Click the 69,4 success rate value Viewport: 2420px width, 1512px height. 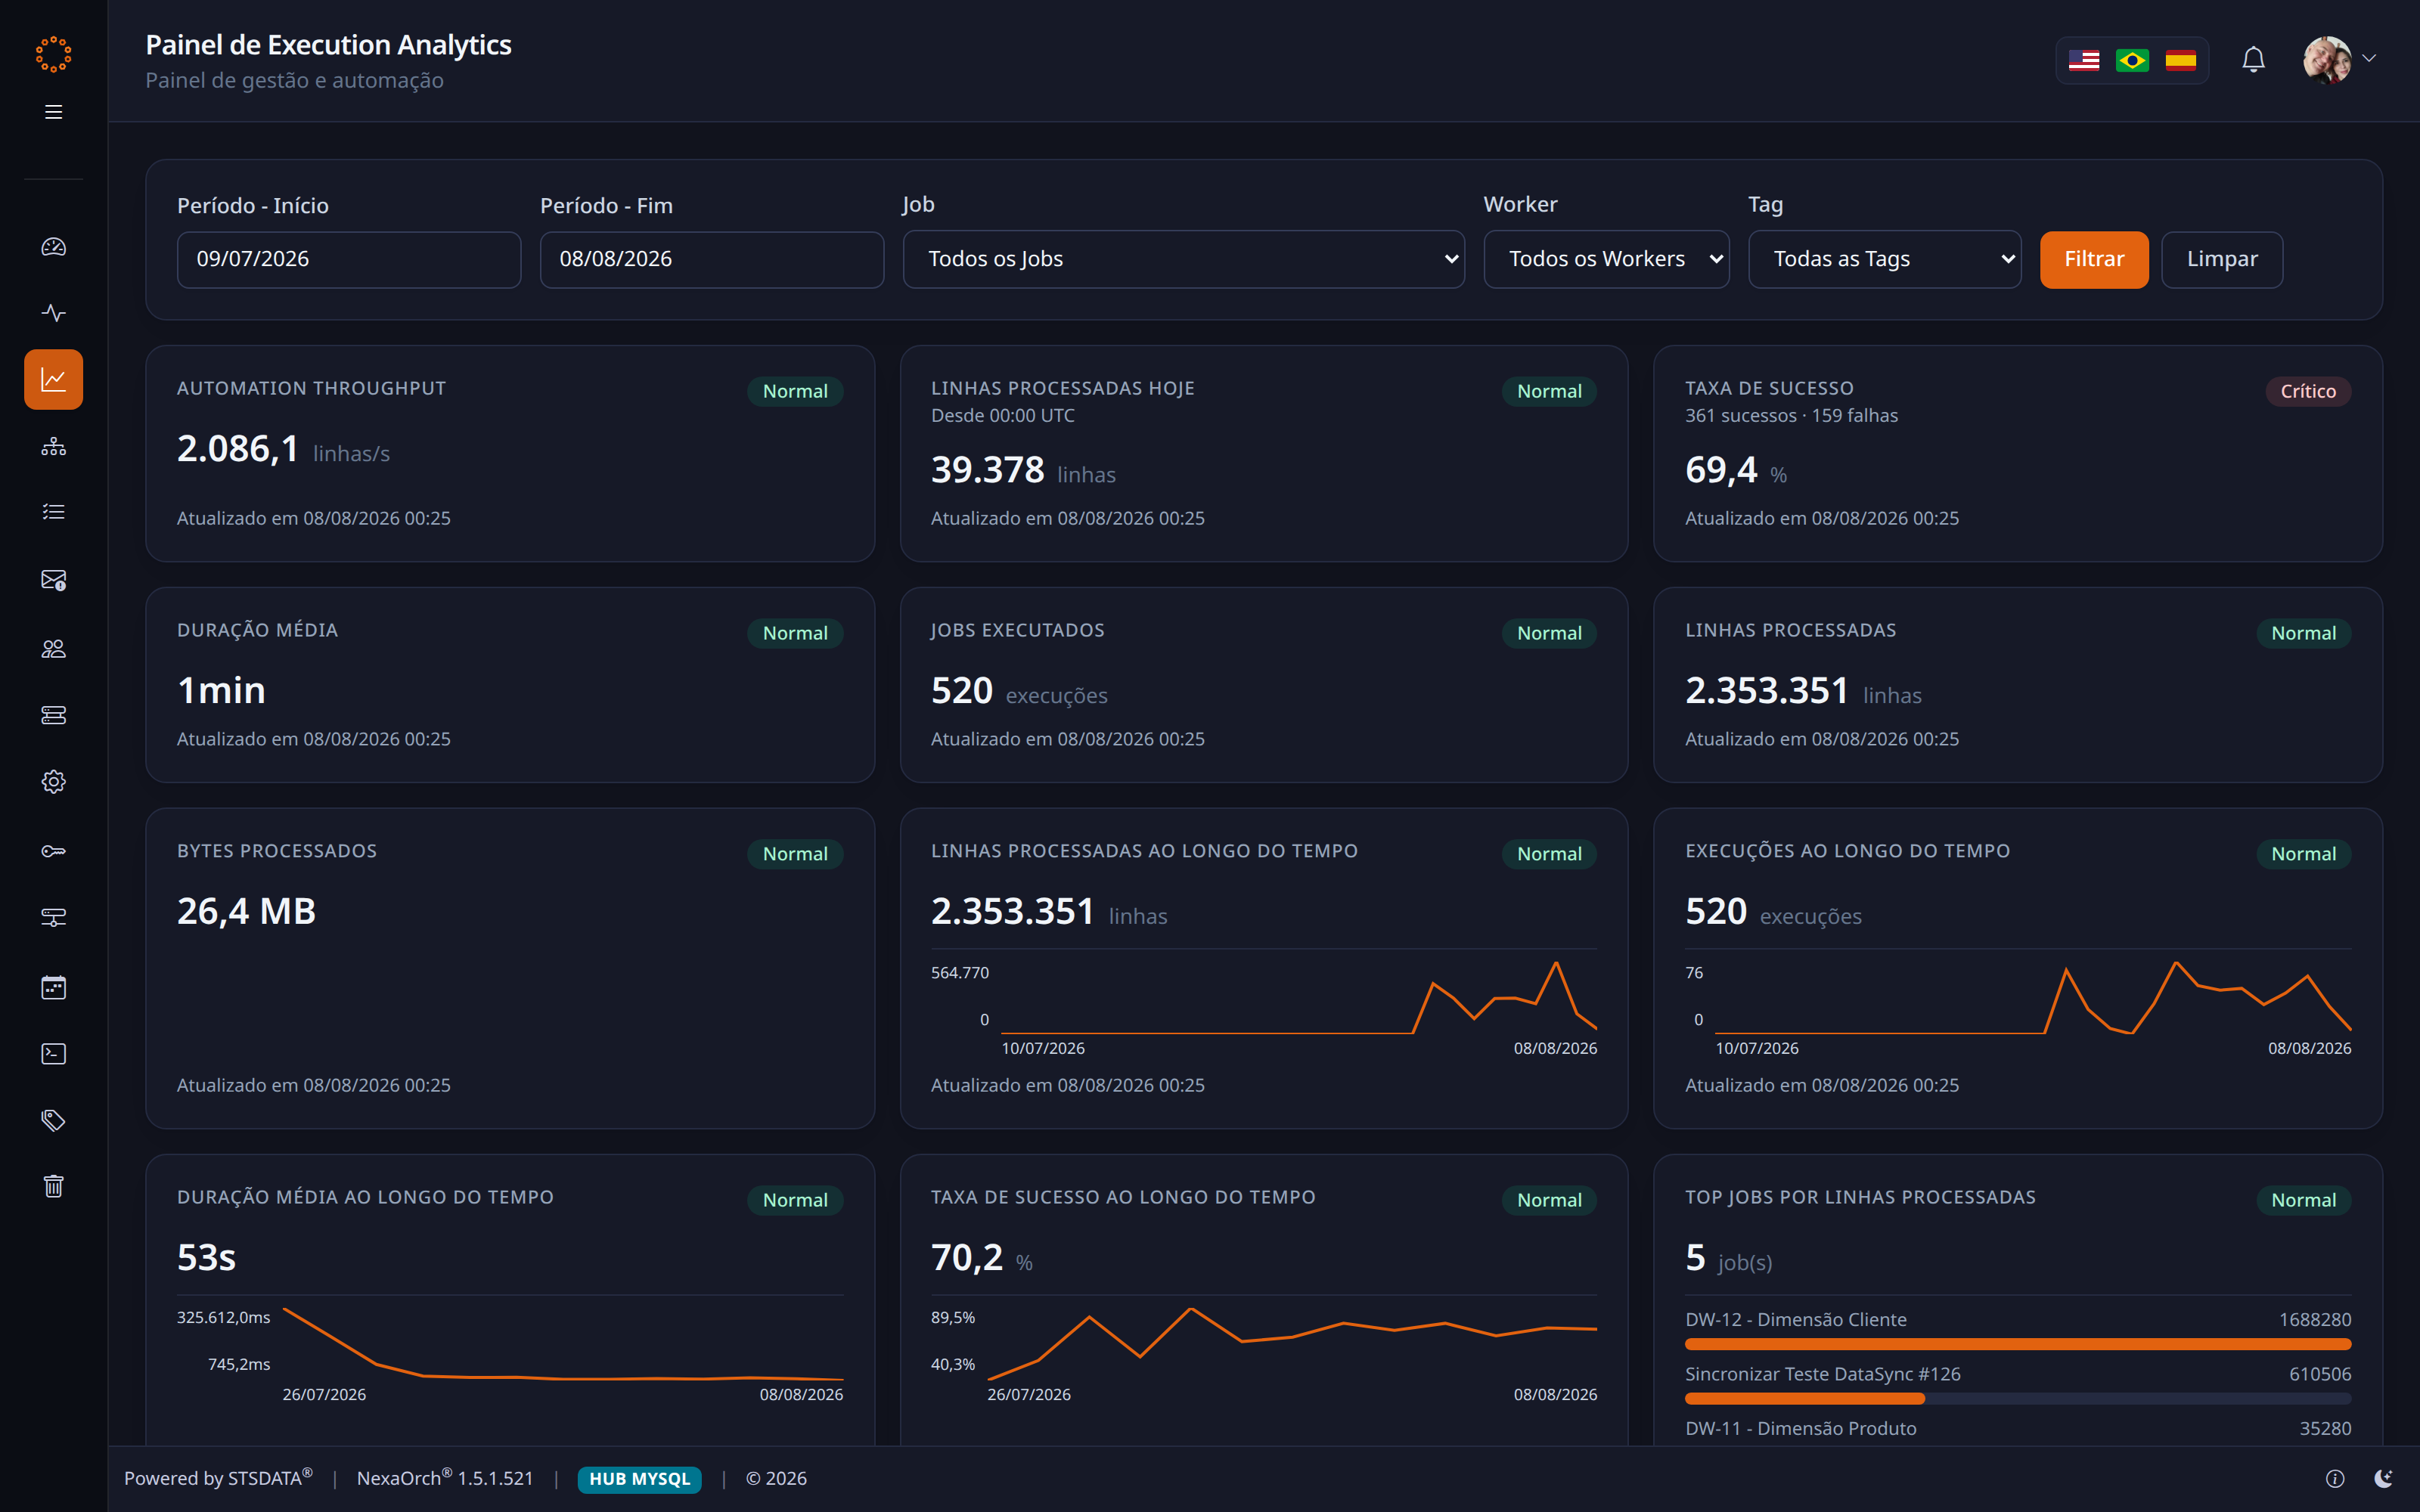[x=1721, y=470]
